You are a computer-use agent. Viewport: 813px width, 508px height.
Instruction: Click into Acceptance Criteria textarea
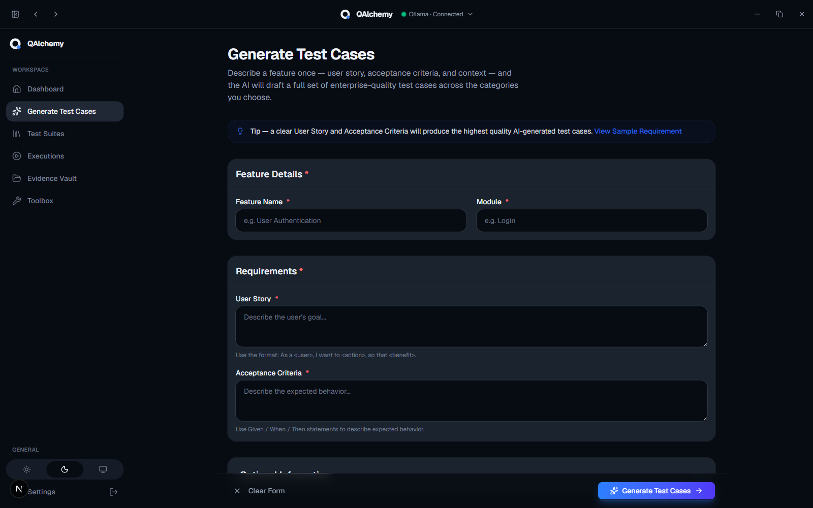point(472,401)
